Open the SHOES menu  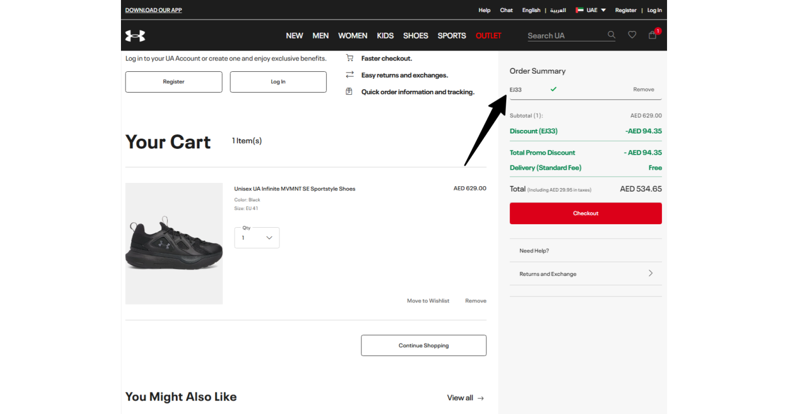pyautogui.click(x=415, y=36)
